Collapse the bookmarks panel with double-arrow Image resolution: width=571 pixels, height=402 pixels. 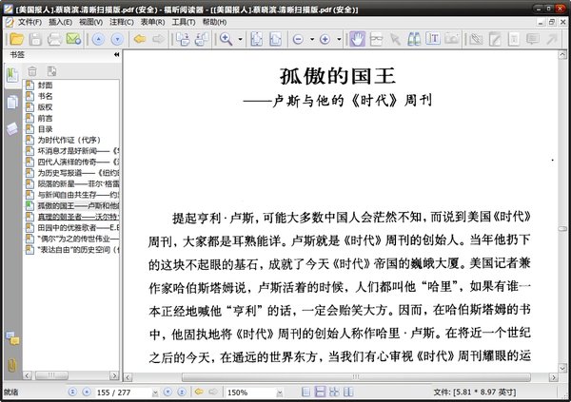point(116,54)
